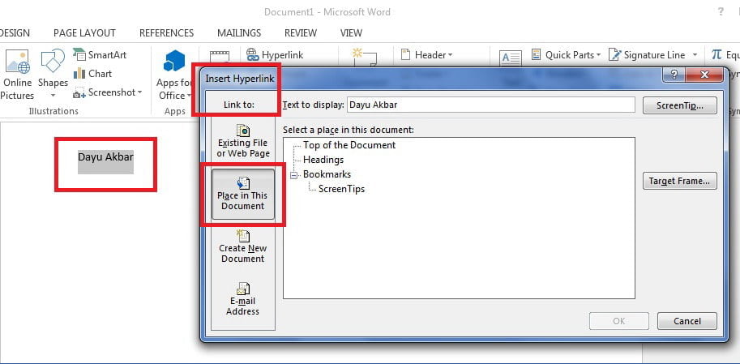The width and height of the screenshot is (740, 364).
Task: Click the Online Pictures icon
Action: (18, 61)
